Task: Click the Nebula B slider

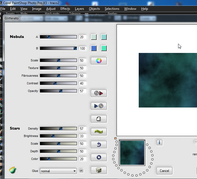Action: coord(58,48)
